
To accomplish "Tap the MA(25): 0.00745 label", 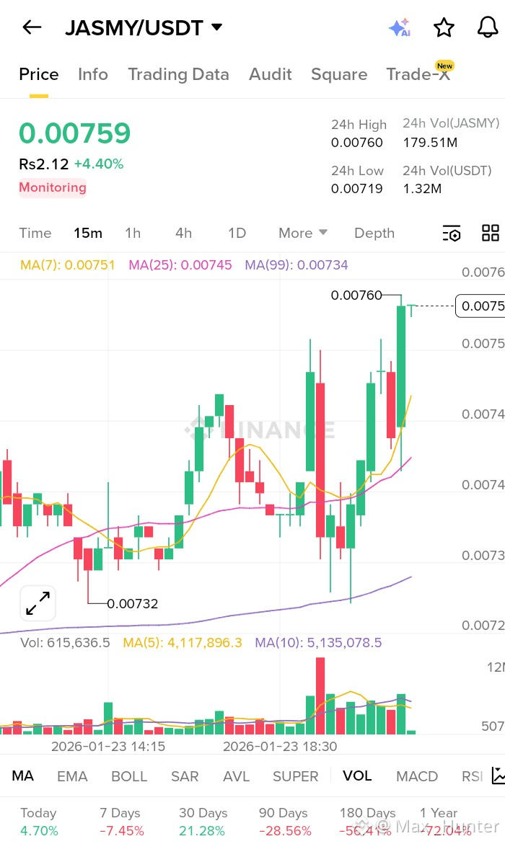I will pos(180,265).
